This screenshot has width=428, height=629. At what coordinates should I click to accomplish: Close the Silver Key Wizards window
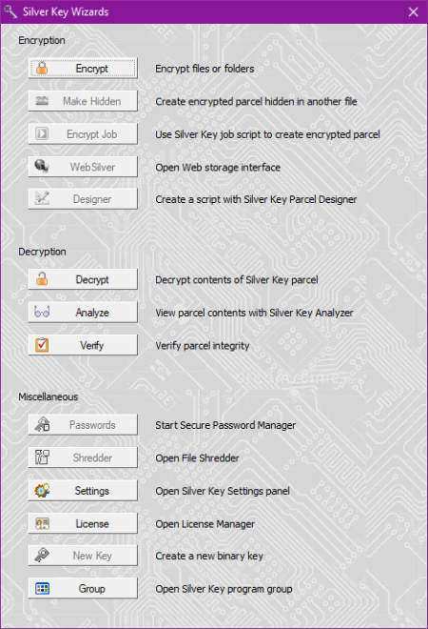tap(413, 12)
